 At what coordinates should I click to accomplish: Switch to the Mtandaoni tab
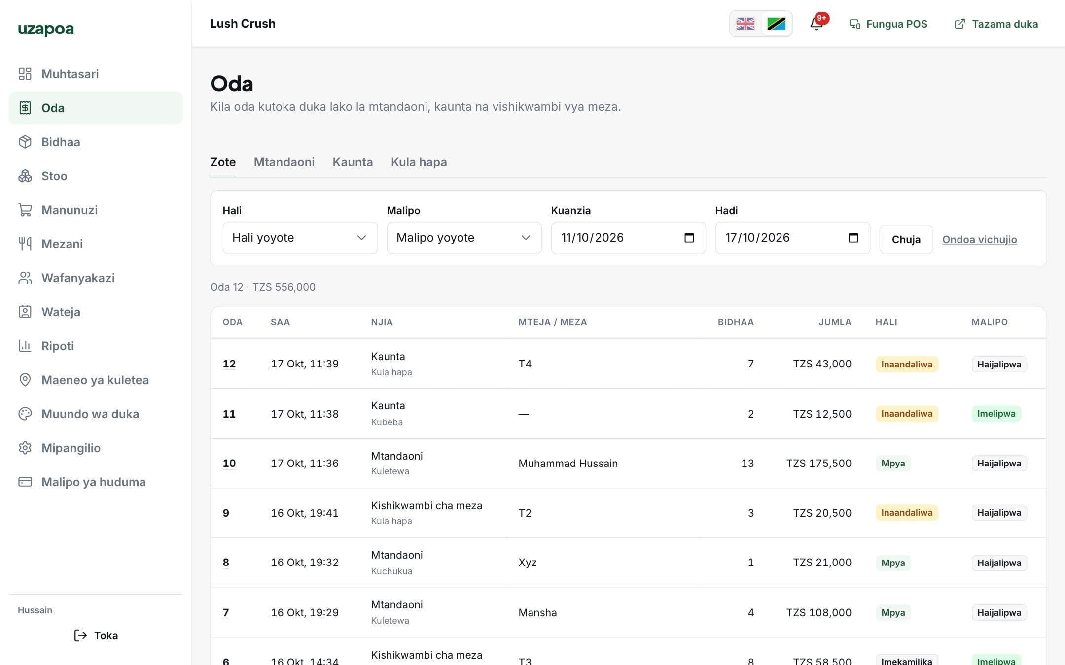pos(284,162)
